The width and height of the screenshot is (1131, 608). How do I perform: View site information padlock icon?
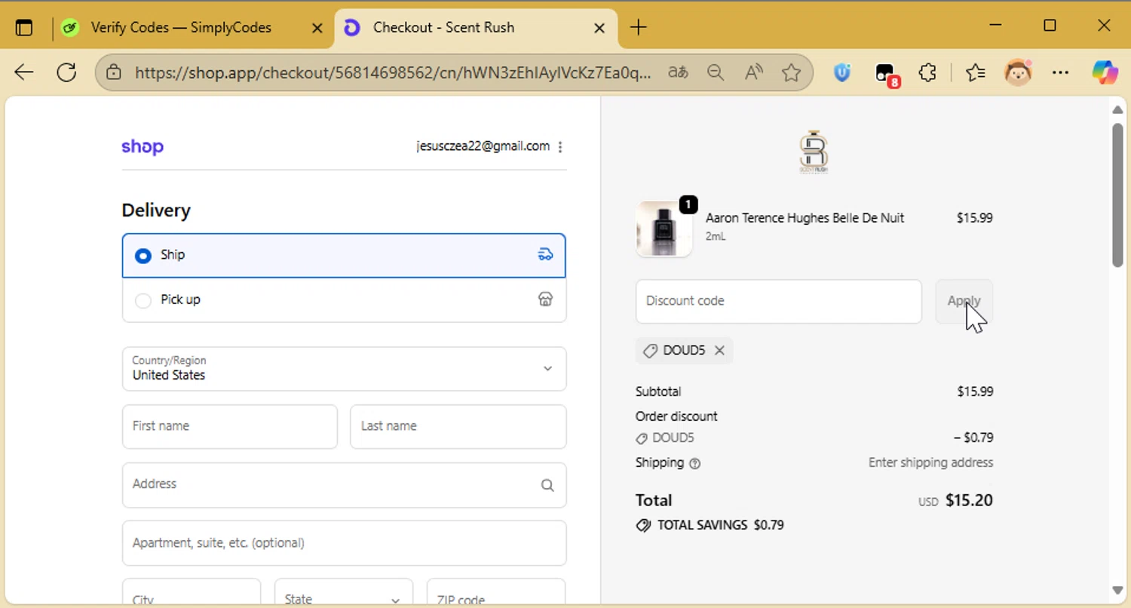(114, 72)
